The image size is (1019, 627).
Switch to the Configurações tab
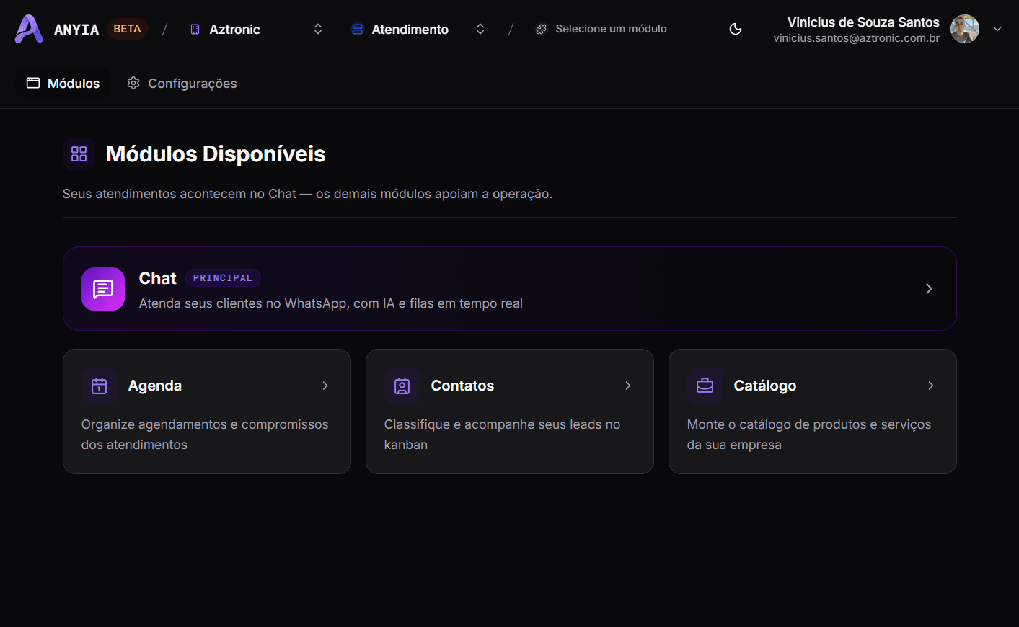point(182,83)
